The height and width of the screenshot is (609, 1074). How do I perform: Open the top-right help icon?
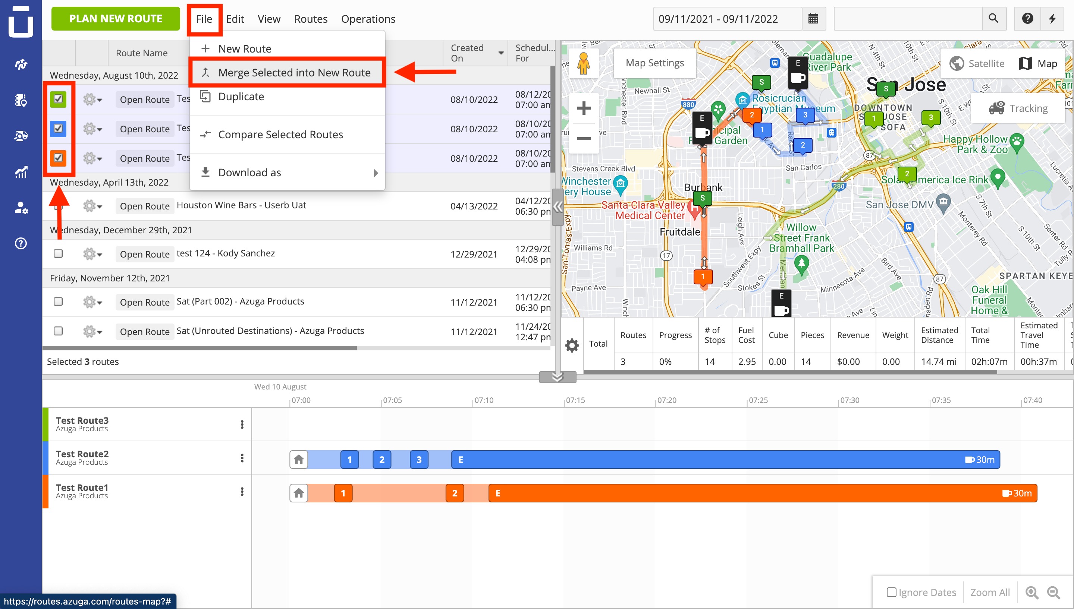coord(1027,18)
